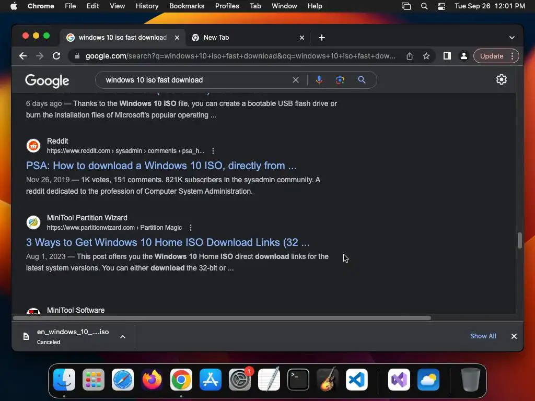
Task: Open macOS Control Center icon
Action: 441,6
